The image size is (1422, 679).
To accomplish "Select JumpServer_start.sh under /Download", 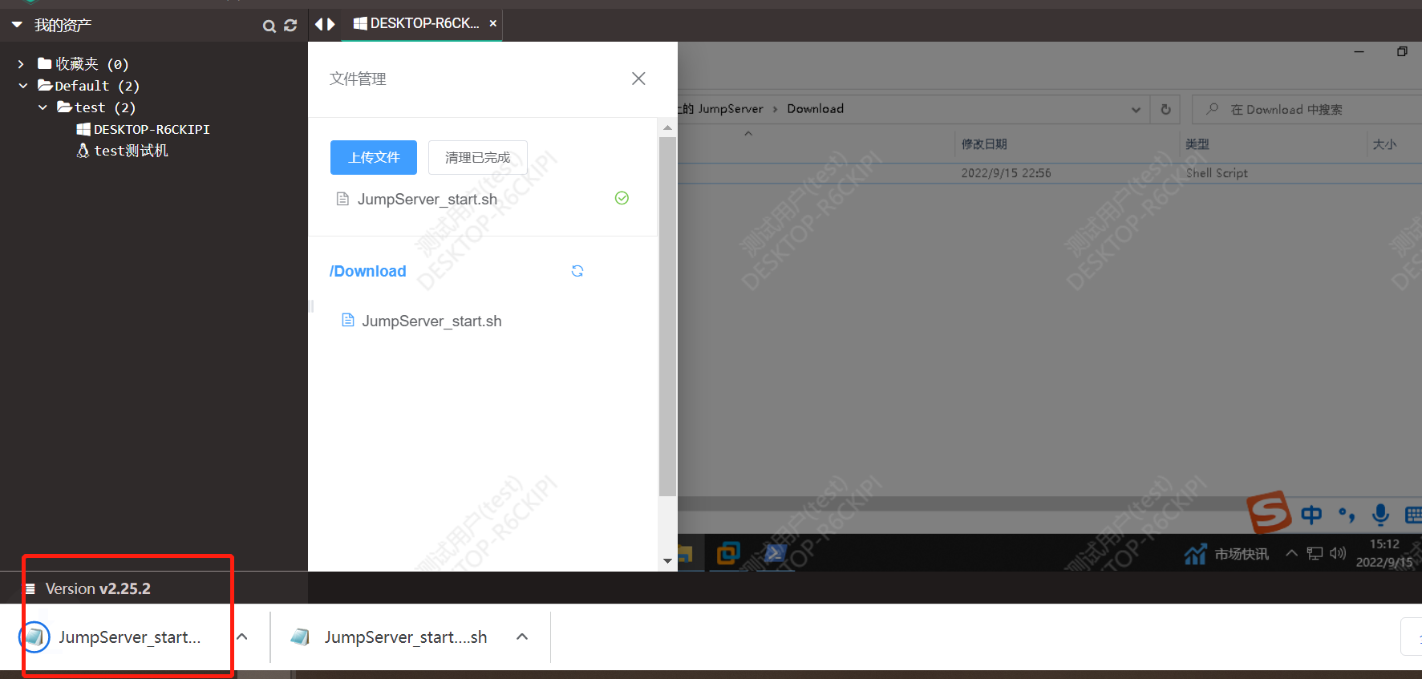I will click(x=431, y=321).
